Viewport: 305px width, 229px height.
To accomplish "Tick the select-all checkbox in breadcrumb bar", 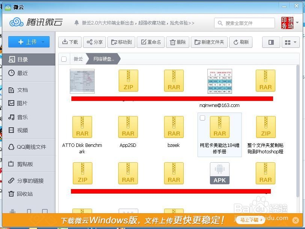I will [64, 59].
